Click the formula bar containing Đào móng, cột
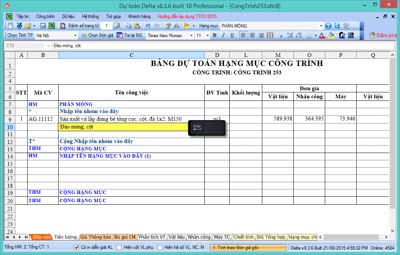The width and height of the screenshot is (400, 255). [224, 46]
